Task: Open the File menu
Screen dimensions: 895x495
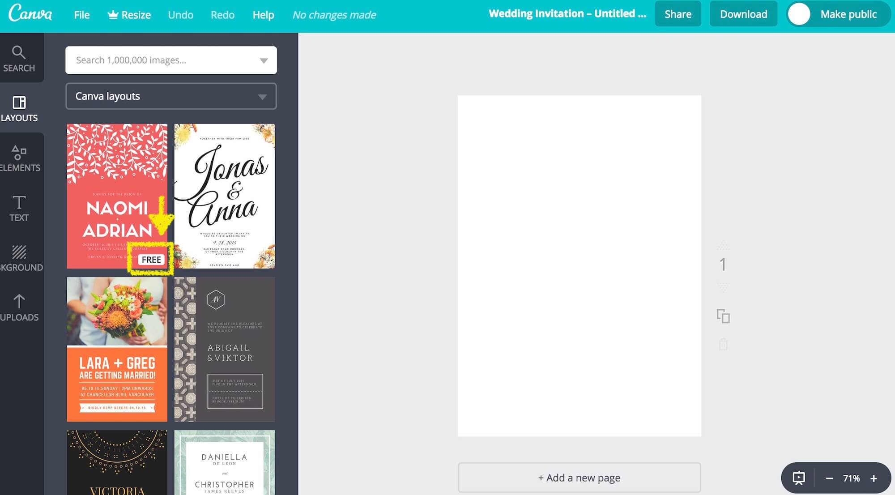Action: pyautogui.click(x=81, y=15)
